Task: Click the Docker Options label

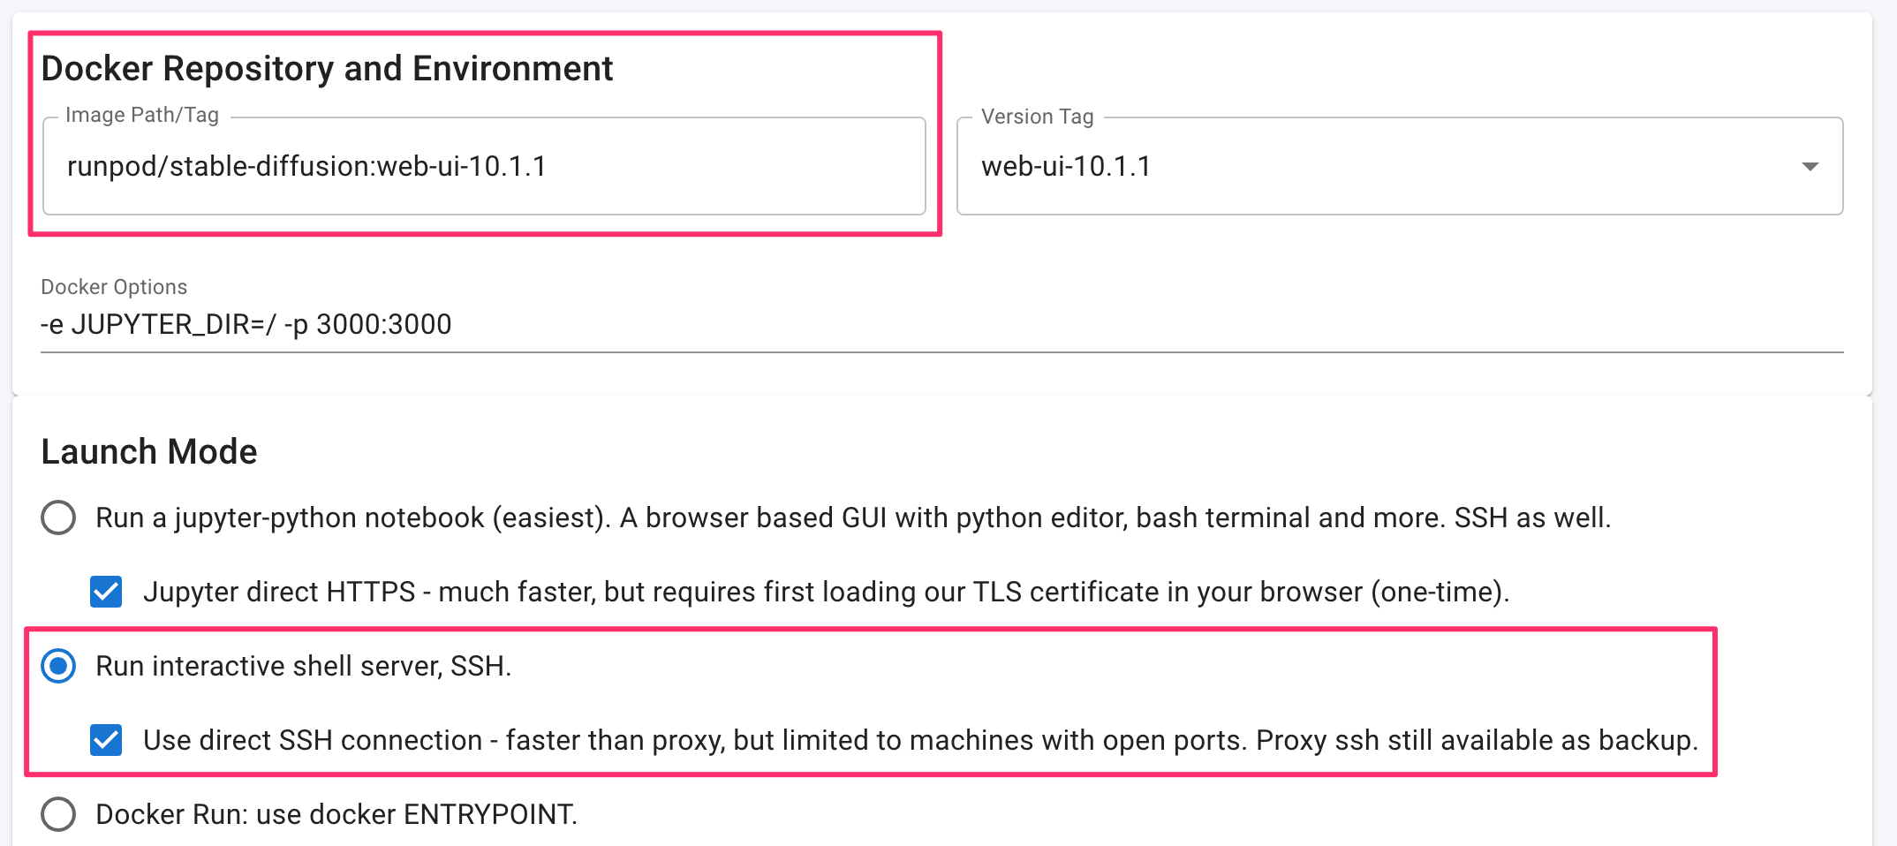Action: point(114,287)
